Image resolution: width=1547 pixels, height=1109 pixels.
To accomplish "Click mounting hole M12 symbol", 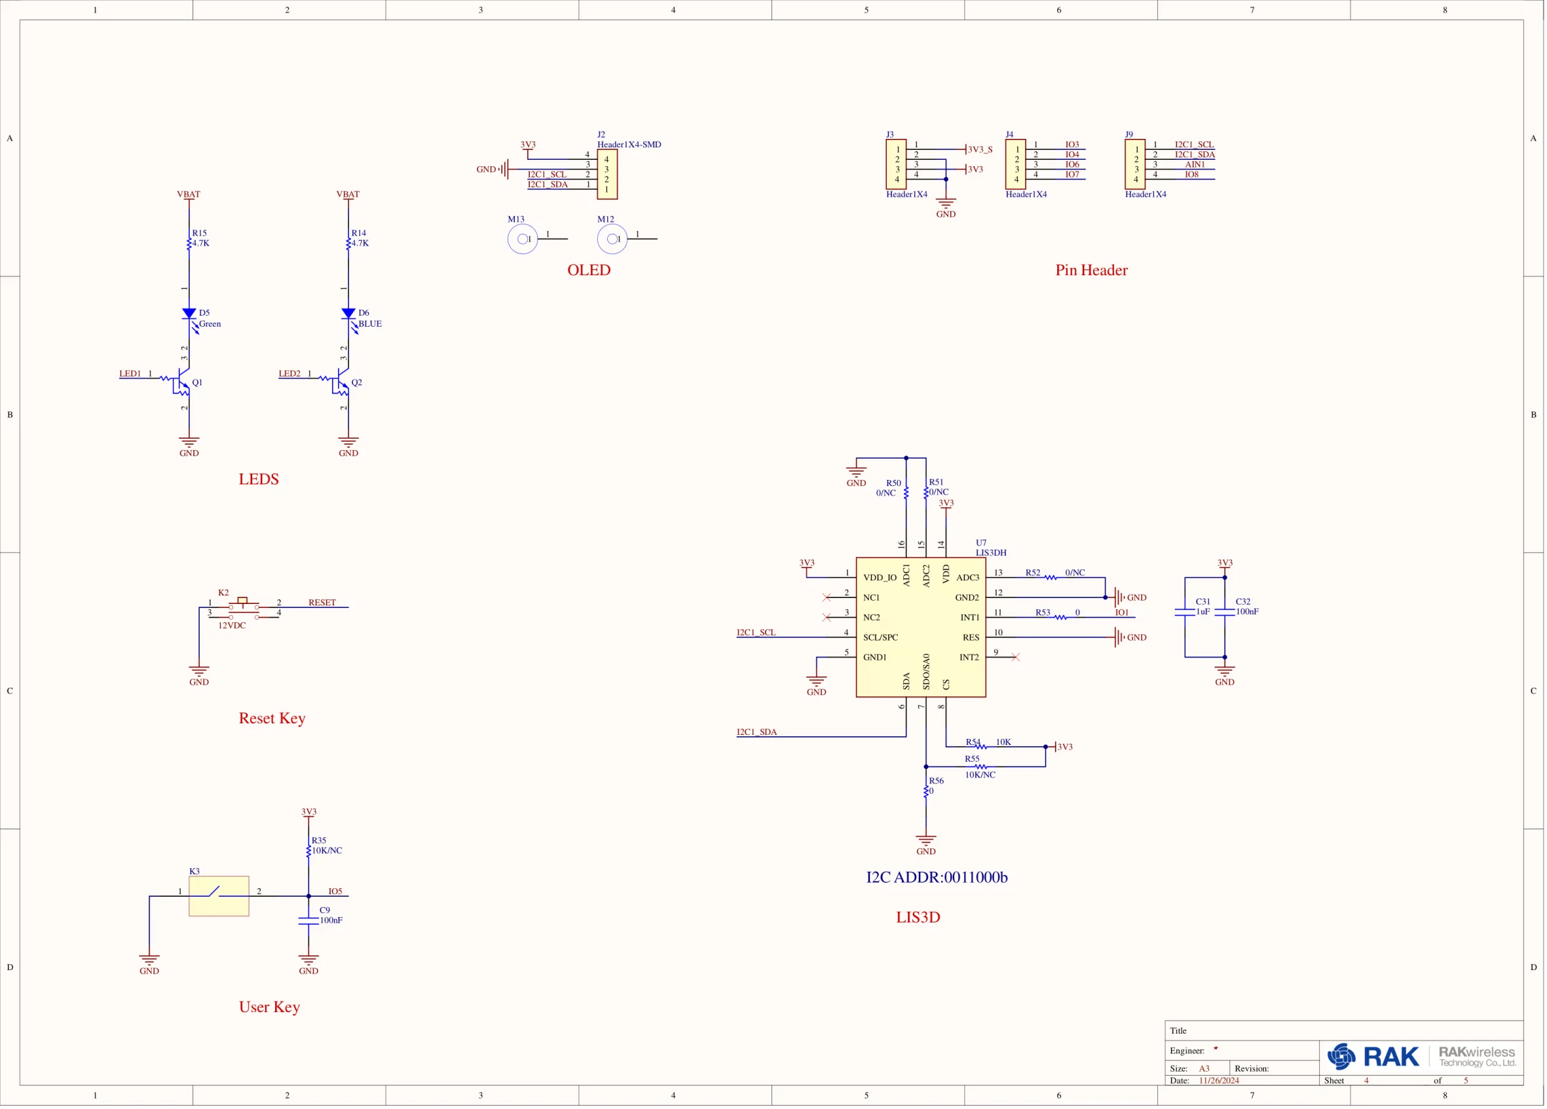I will 612,238.
